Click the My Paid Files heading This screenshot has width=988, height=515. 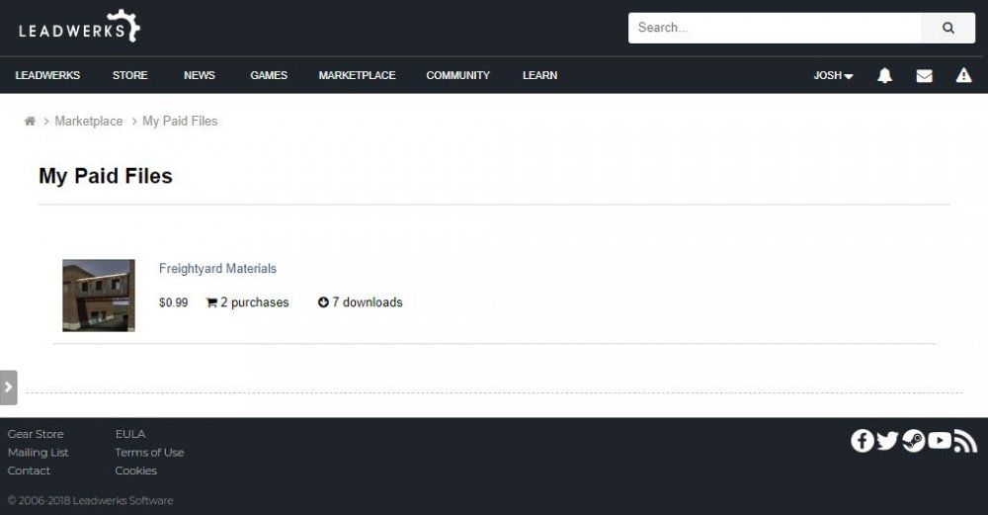point(106,176)
